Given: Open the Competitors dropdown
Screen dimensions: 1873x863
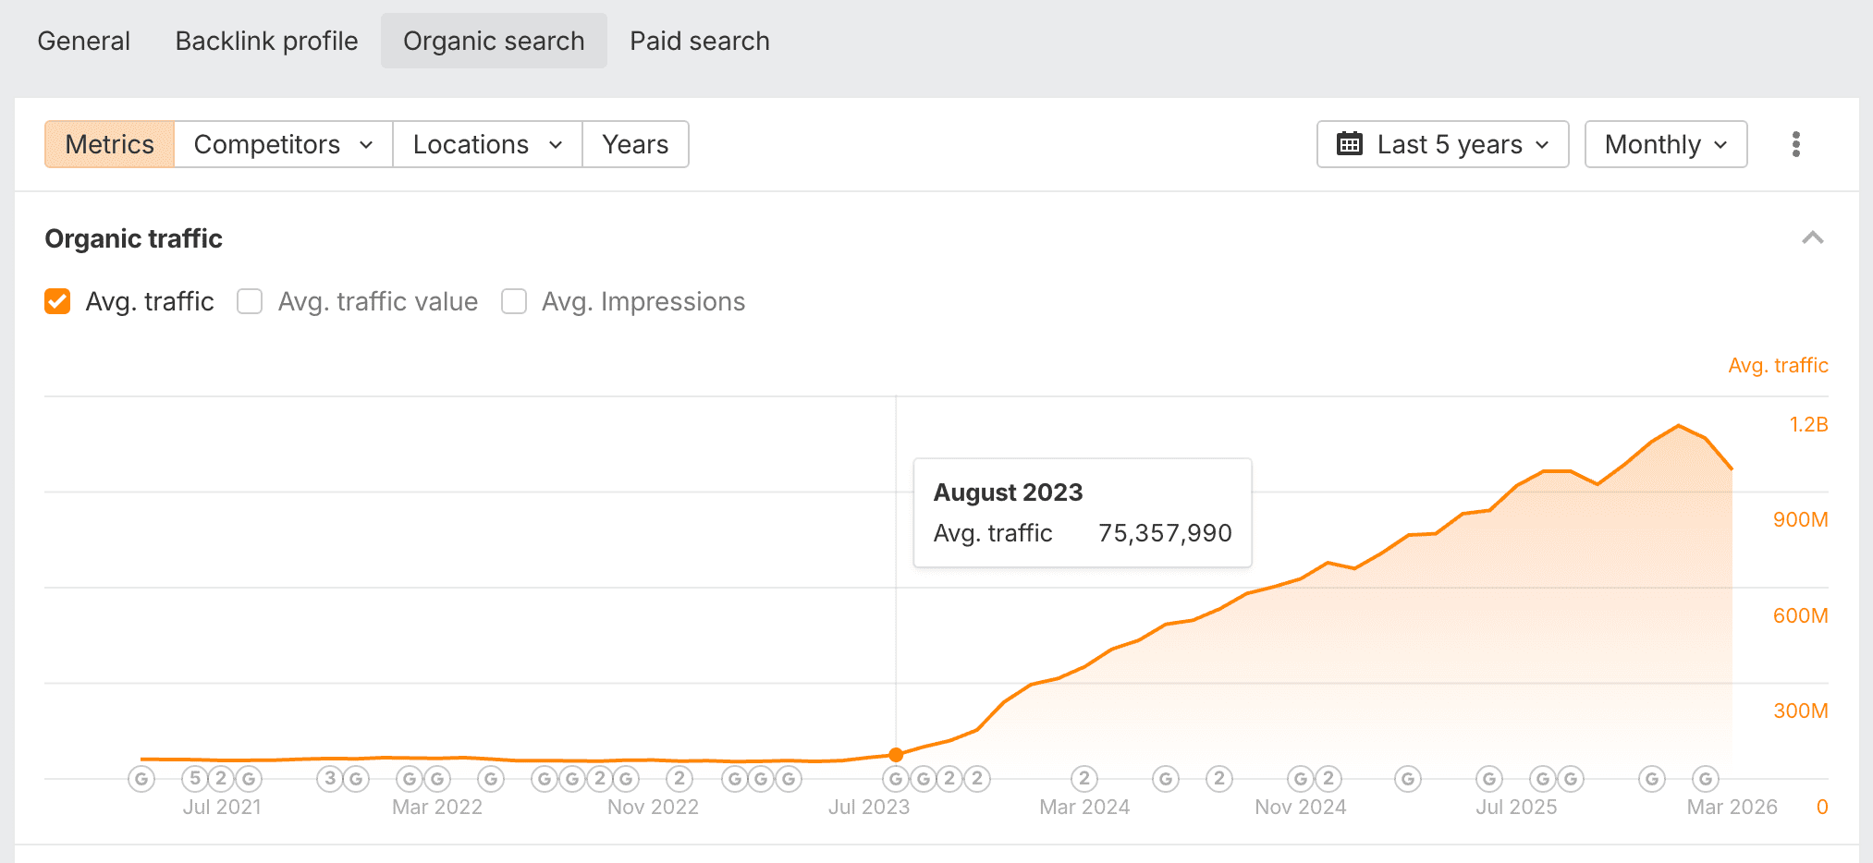Looking at the screenshot, I should (283, 144).
